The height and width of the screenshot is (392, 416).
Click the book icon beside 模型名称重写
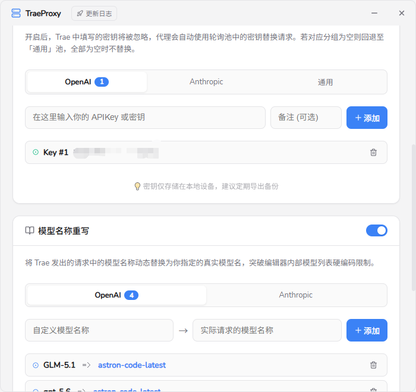point(30,230)
